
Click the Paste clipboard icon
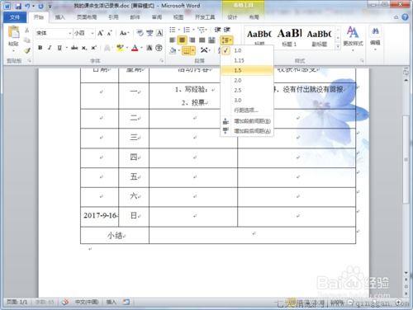coord(13,33)
